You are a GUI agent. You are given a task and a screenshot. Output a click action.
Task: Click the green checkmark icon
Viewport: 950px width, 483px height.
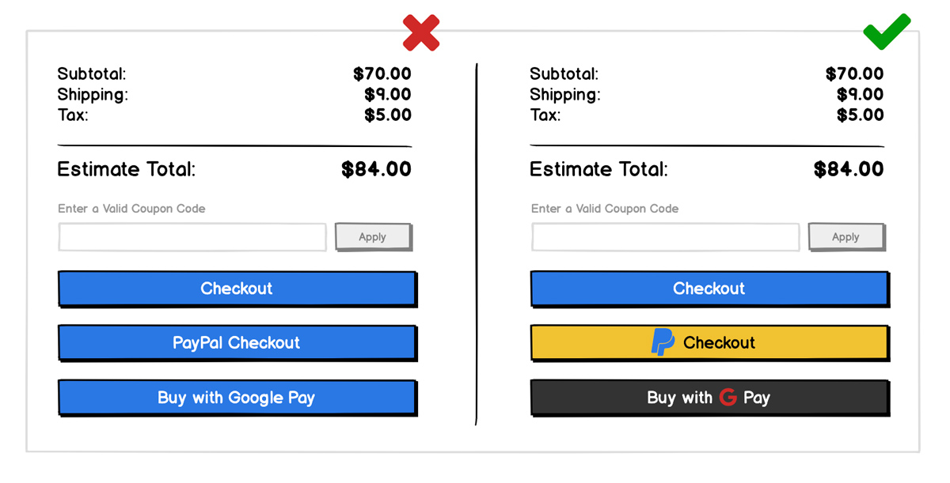(887, 32)
